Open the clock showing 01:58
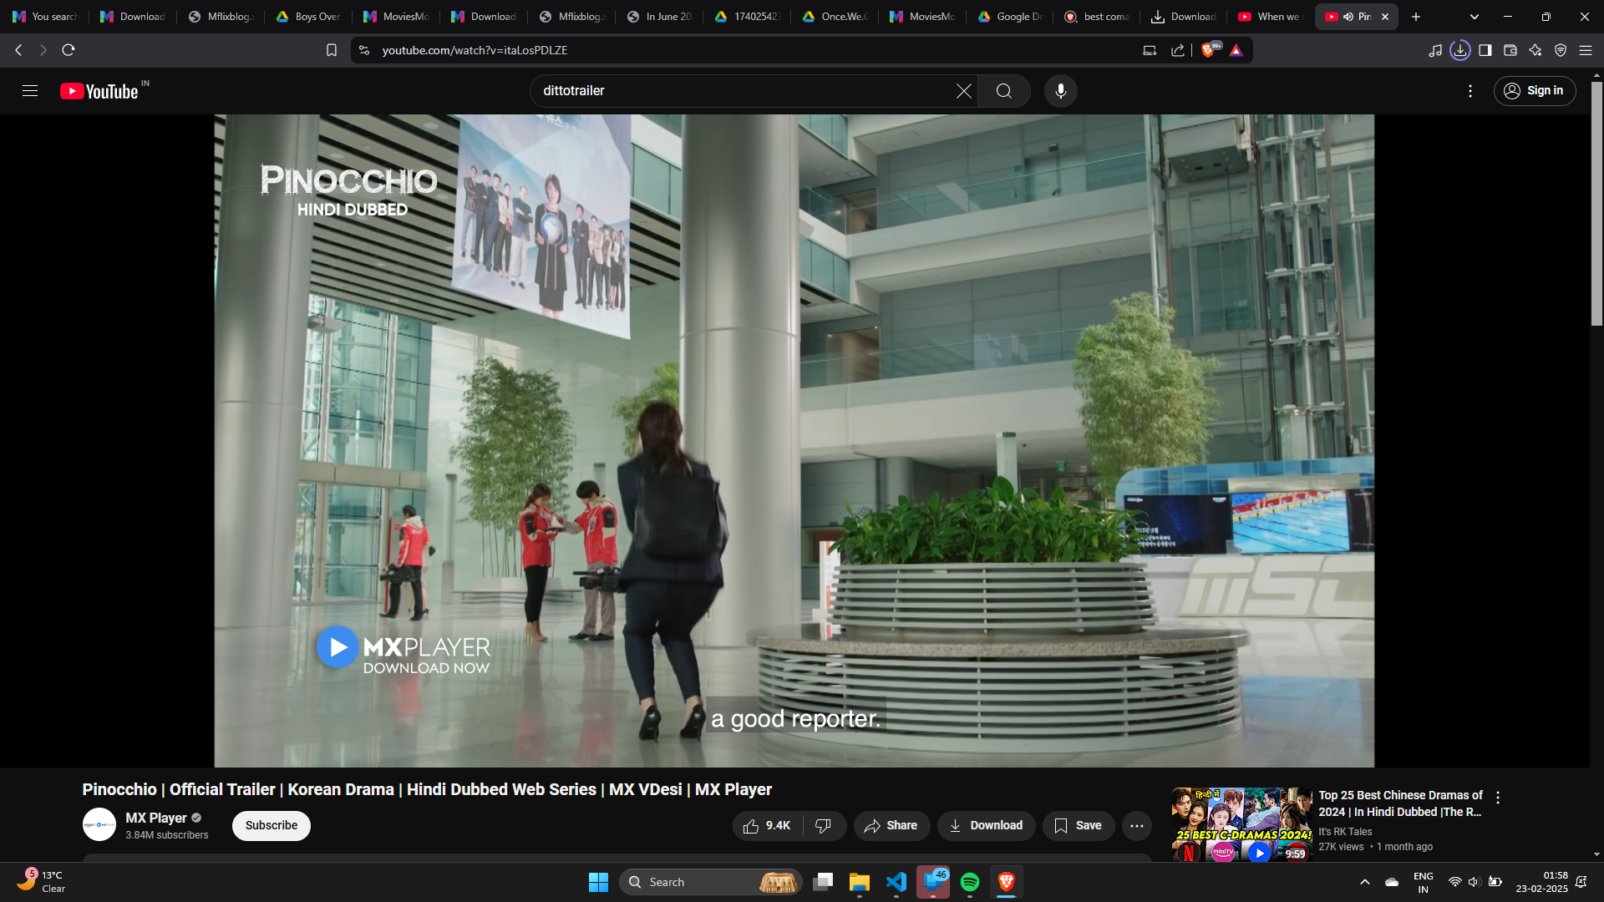Viewport: 1604px width, 902px height. coord(1542,882)
